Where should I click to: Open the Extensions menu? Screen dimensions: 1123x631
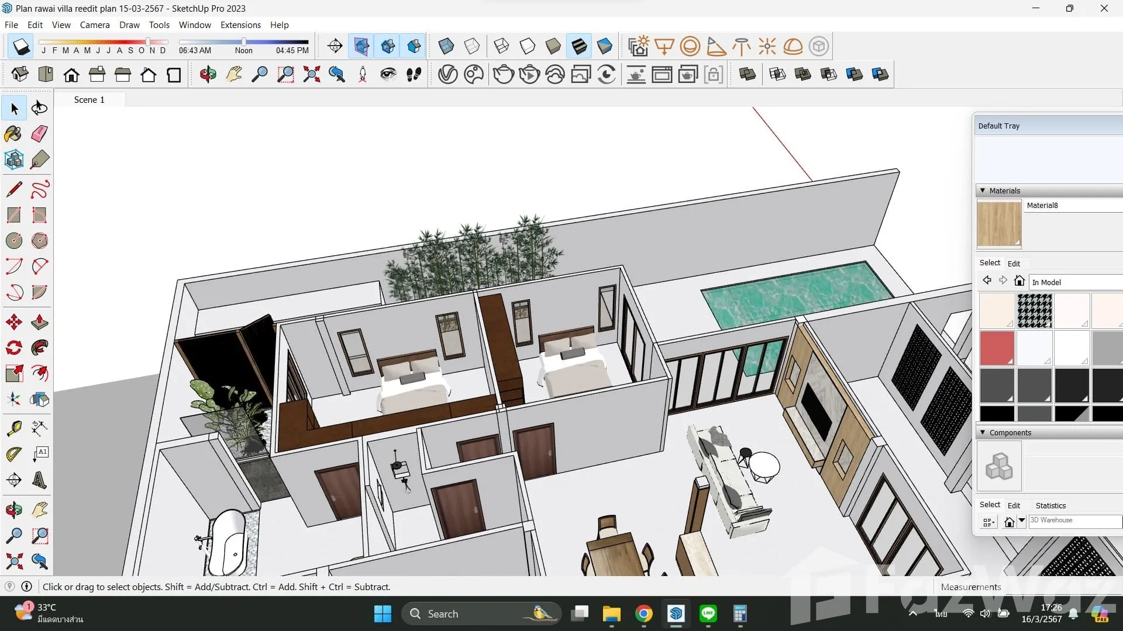[240, 25]
